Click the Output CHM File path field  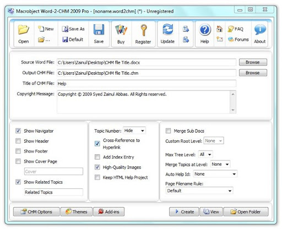147,73
